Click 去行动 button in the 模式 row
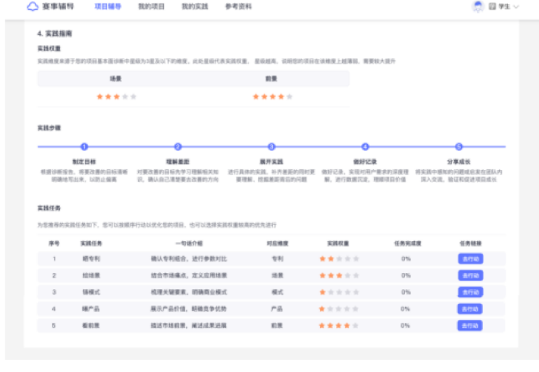 click(470, 292)
